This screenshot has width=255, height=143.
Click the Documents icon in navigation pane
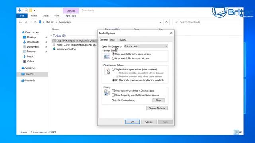click(24, 47)
